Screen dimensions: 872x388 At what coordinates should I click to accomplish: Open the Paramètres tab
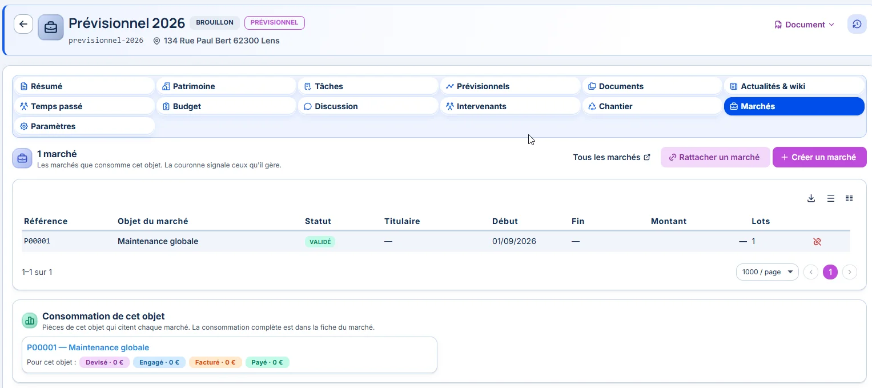83,126
